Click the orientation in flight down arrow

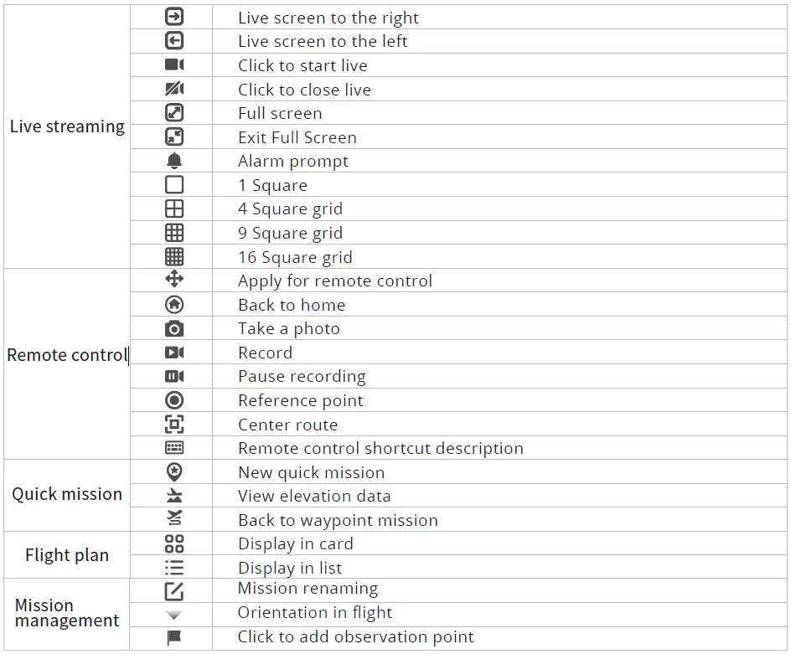[174, 615]
